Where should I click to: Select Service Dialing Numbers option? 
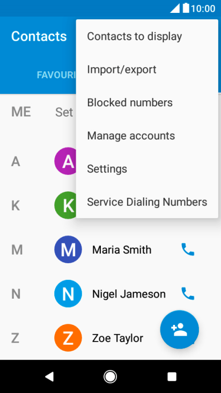point(147,202)
